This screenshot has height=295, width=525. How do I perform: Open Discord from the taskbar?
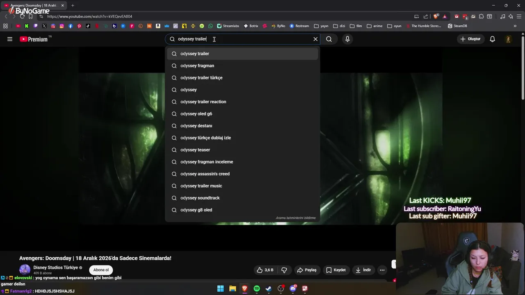click(293, 288)
